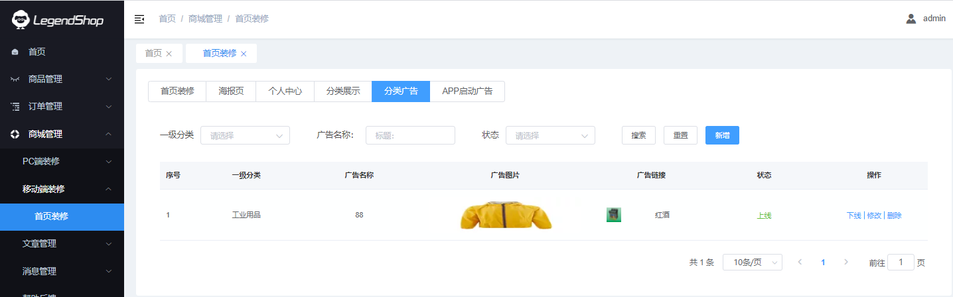Collapse the sidebar with the hamburger icon
Image resolution: width=953 pixels, height=297 pixels.
click(139, 19)
